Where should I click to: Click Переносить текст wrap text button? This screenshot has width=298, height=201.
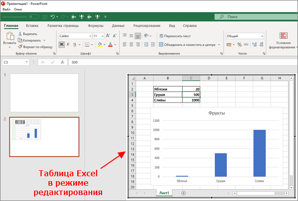click(x=175, y=36)
